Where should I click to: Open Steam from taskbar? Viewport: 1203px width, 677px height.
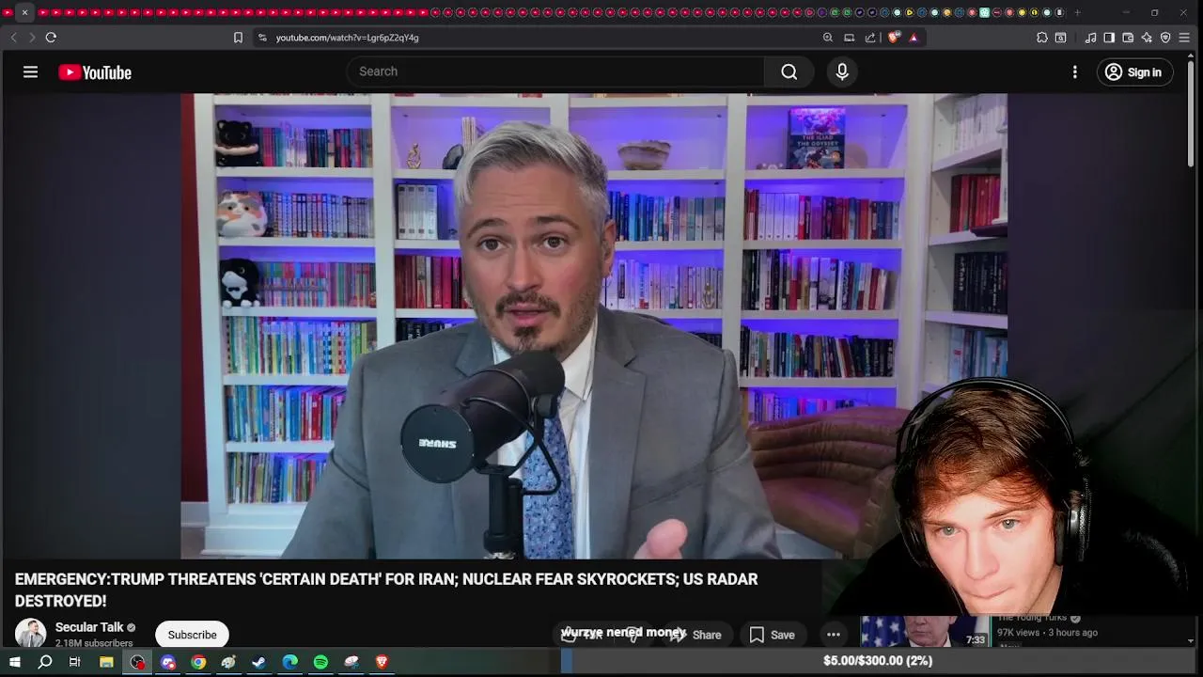click(x=259, y=662)
